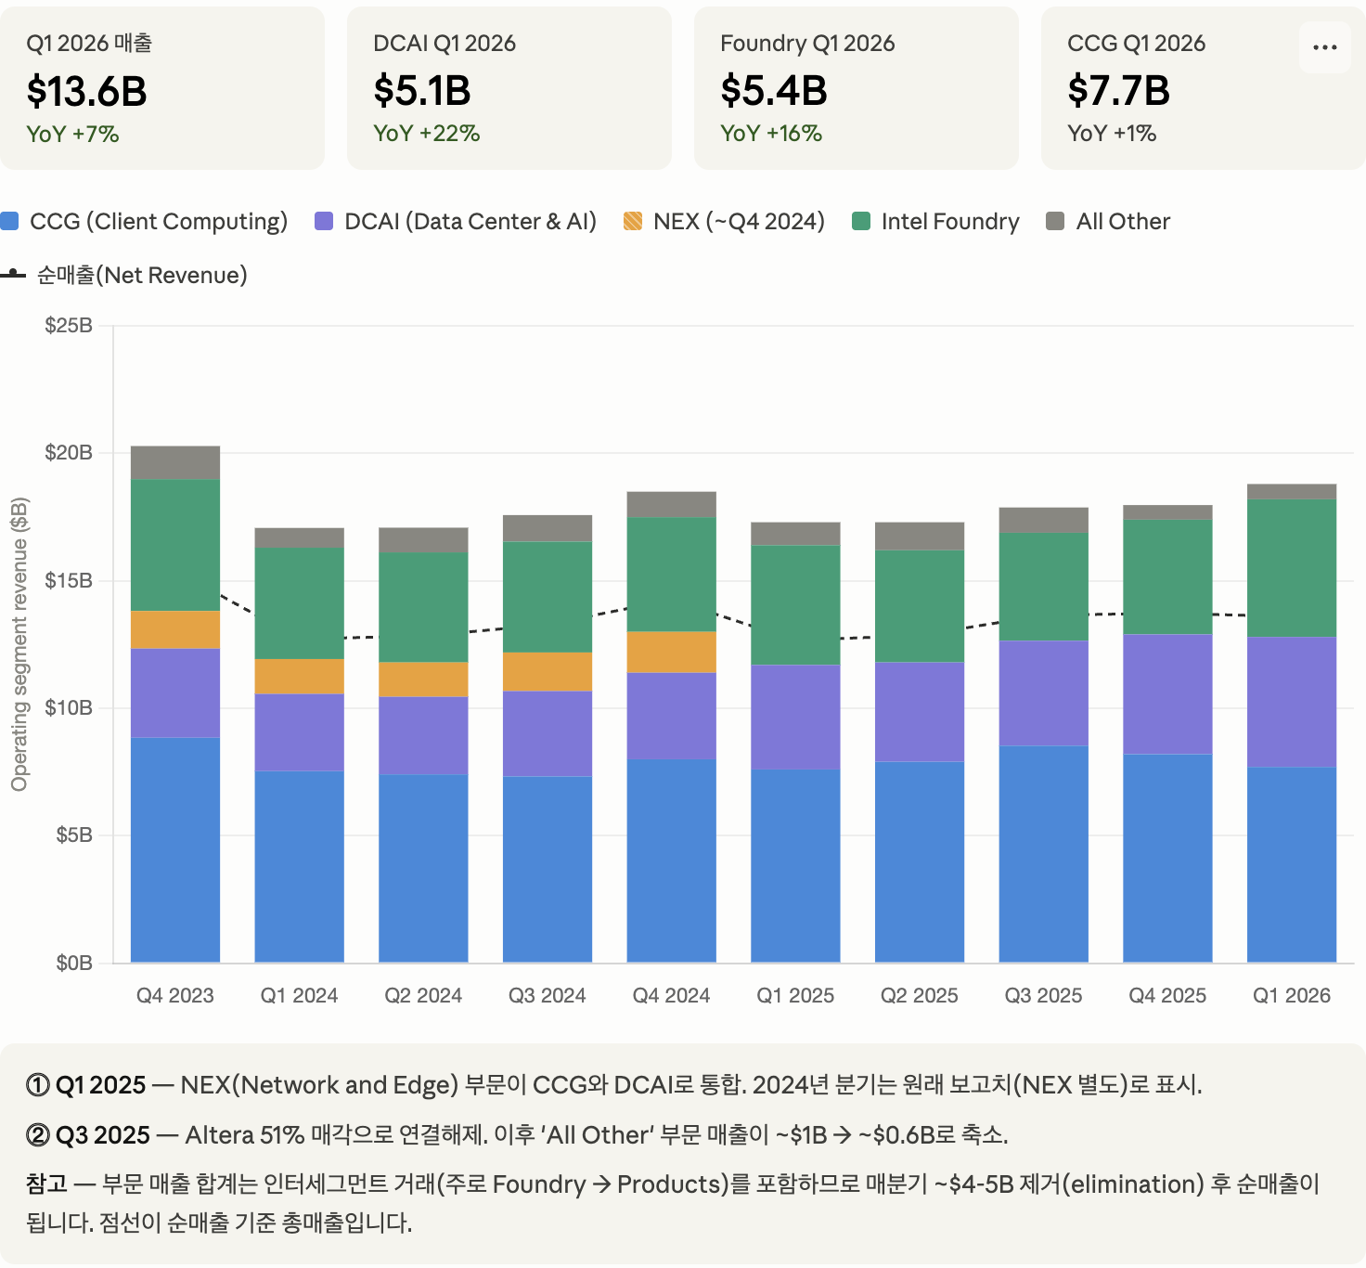1366x1268 pixels.
Task: Click the blue CCG segment of Q3 2025 bar
Action: coord(1044,854)
